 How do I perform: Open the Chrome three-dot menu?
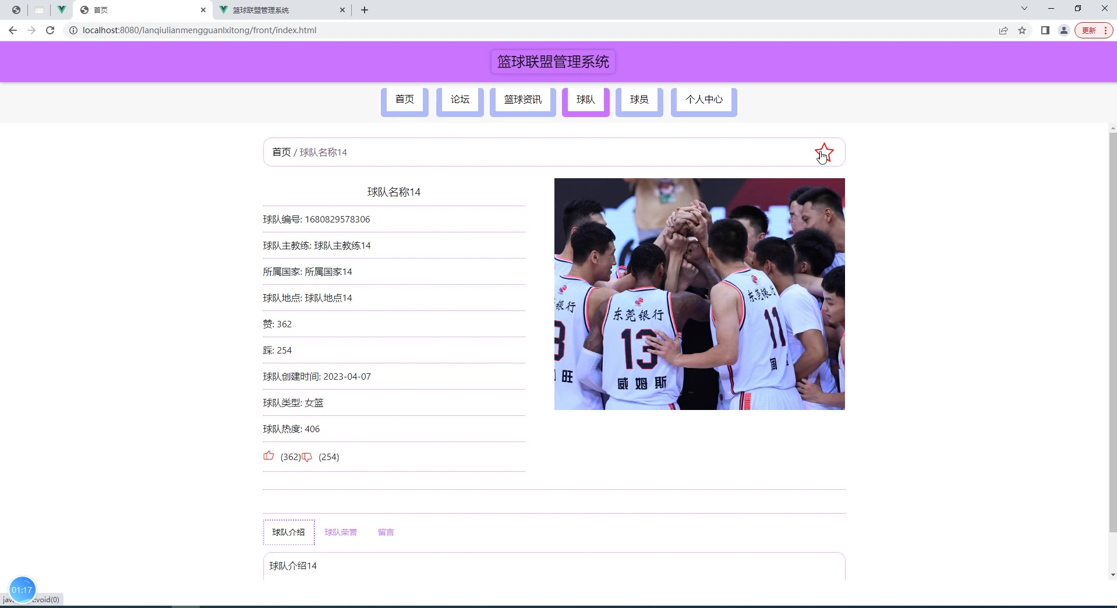coord(1105,30)
